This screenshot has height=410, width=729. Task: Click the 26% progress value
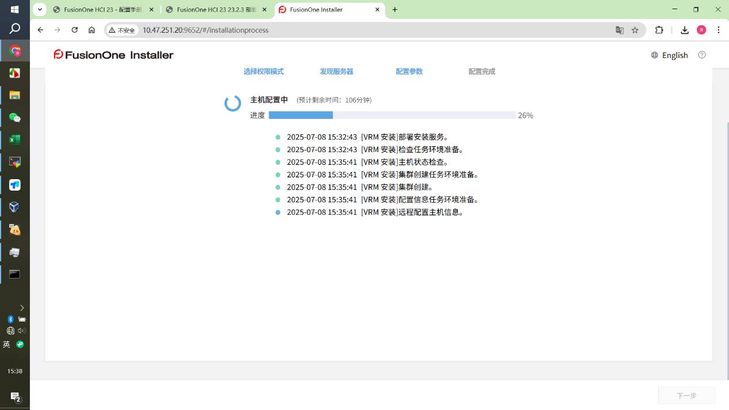[x=525, y=115]
